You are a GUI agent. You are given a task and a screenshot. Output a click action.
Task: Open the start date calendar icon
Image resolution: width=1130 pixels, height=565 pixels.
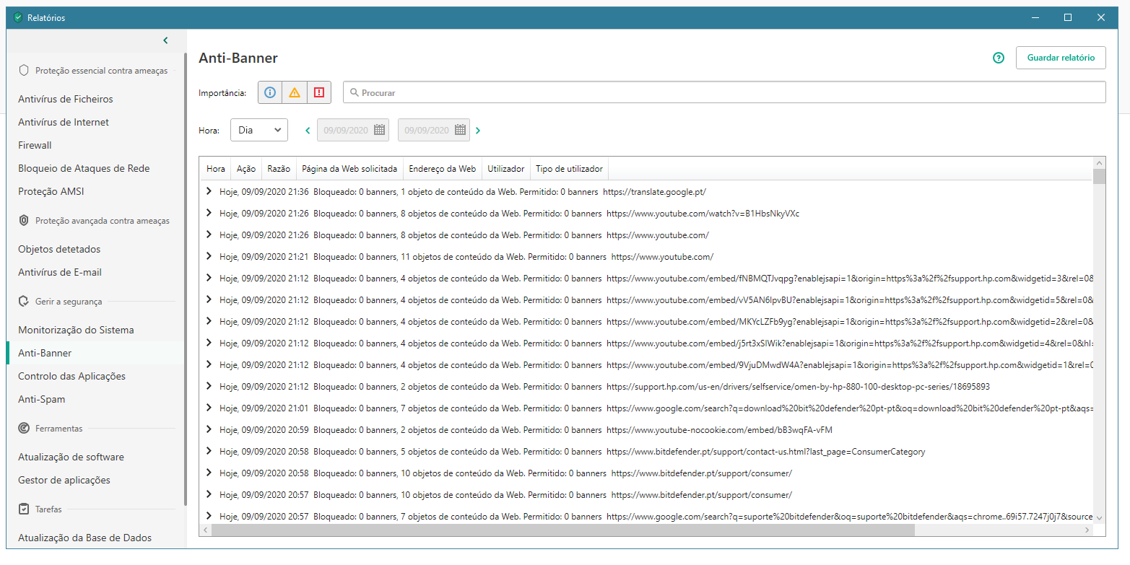click(x=380, y=130)
